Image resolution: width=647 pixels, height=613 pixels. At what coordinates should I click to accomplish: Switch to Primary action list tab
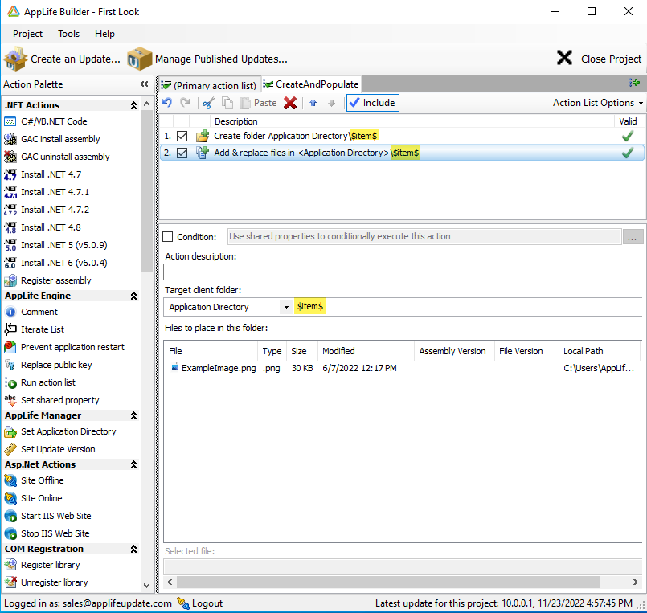tap(210, 85)
